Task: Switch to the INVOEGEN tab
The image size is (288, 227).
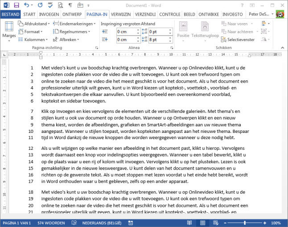Action: pos(49,14)
